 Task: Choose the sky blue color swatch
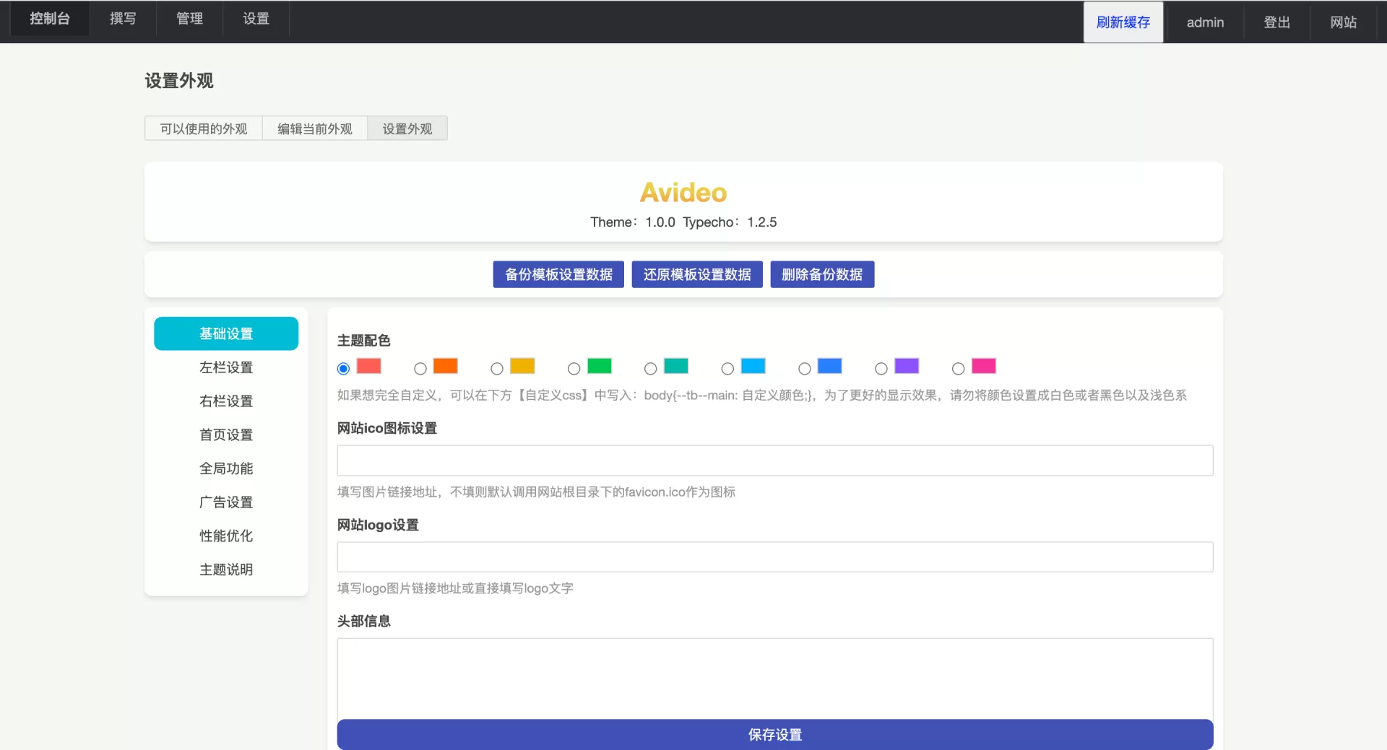point(753,366)
